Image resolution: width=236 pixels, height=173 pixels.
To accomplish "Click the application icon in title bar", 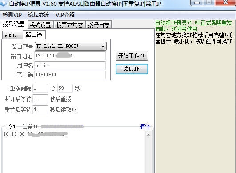I will pyautogui.click(x=3, y=4).
